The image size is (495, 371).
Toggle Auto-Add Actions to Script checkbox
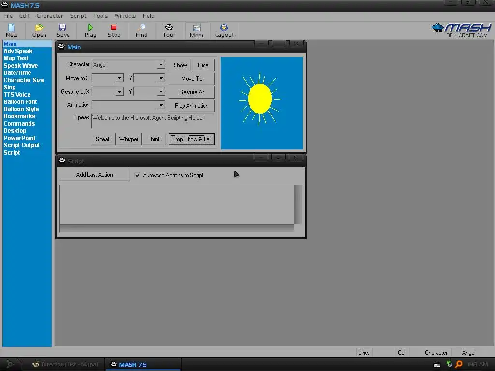(137, 175)
